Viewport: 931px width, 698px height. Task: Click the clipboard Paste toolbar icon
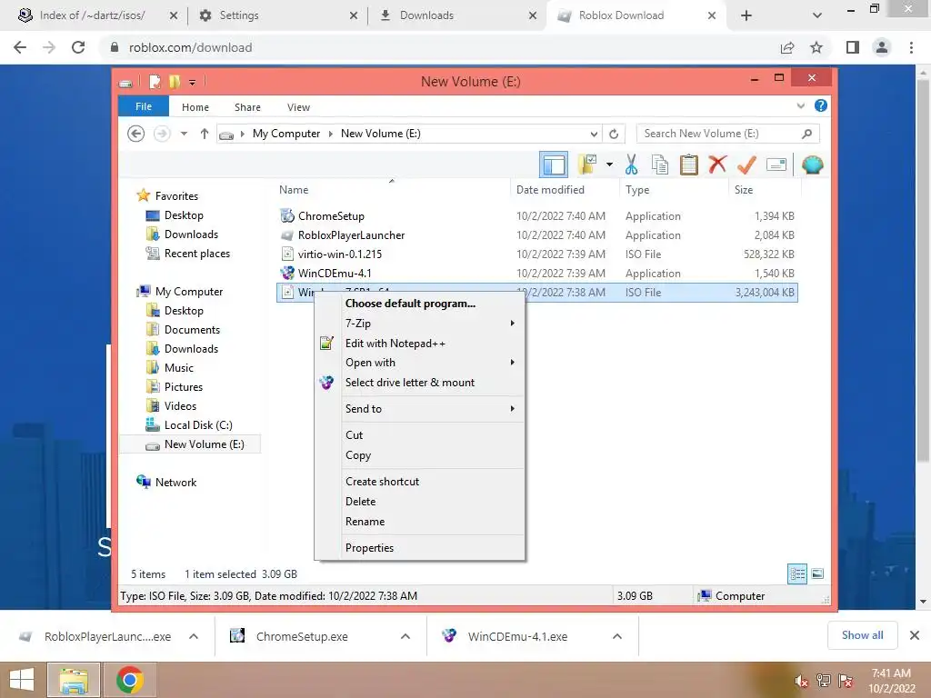point(689,165)
